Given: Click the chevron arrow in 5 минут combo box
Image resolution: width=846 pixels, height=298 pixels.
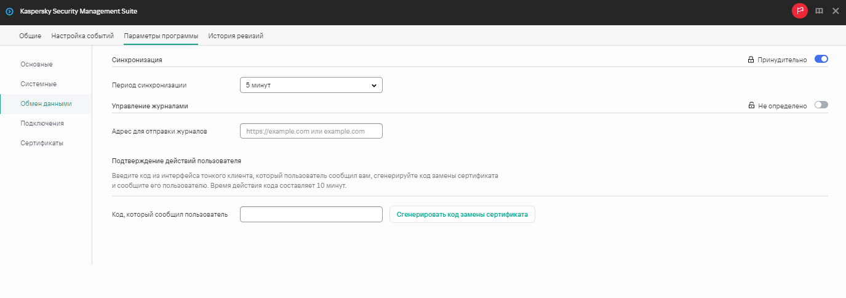Looking at the screenshot, I should click(373, 86).
